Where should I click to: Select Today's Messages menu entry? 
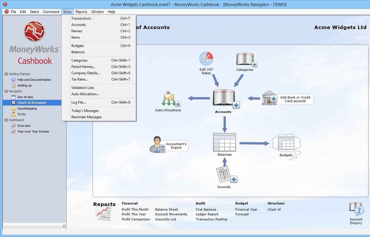pos(99,111)
